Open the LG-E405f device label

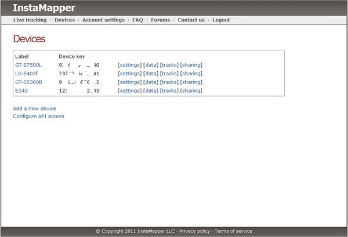pos(27,74)
